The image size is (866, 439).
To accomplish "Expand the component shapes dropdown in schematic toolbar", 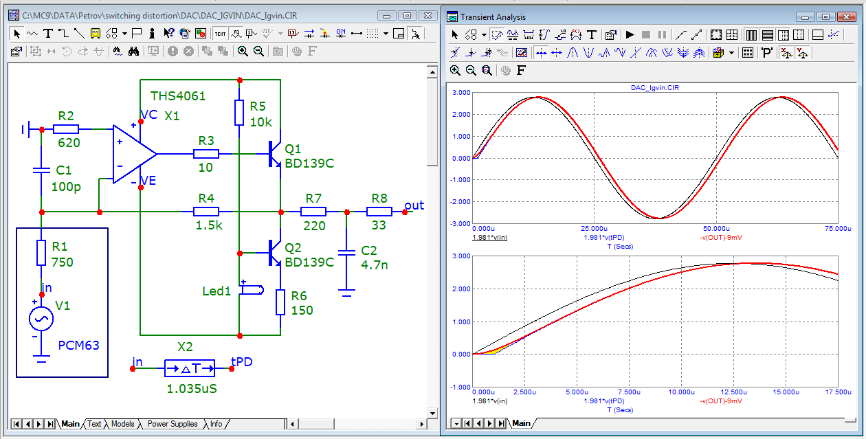I will [x=124, y=33].
